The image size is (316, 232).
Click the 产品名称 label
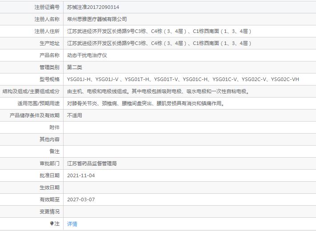coord(50,55)
